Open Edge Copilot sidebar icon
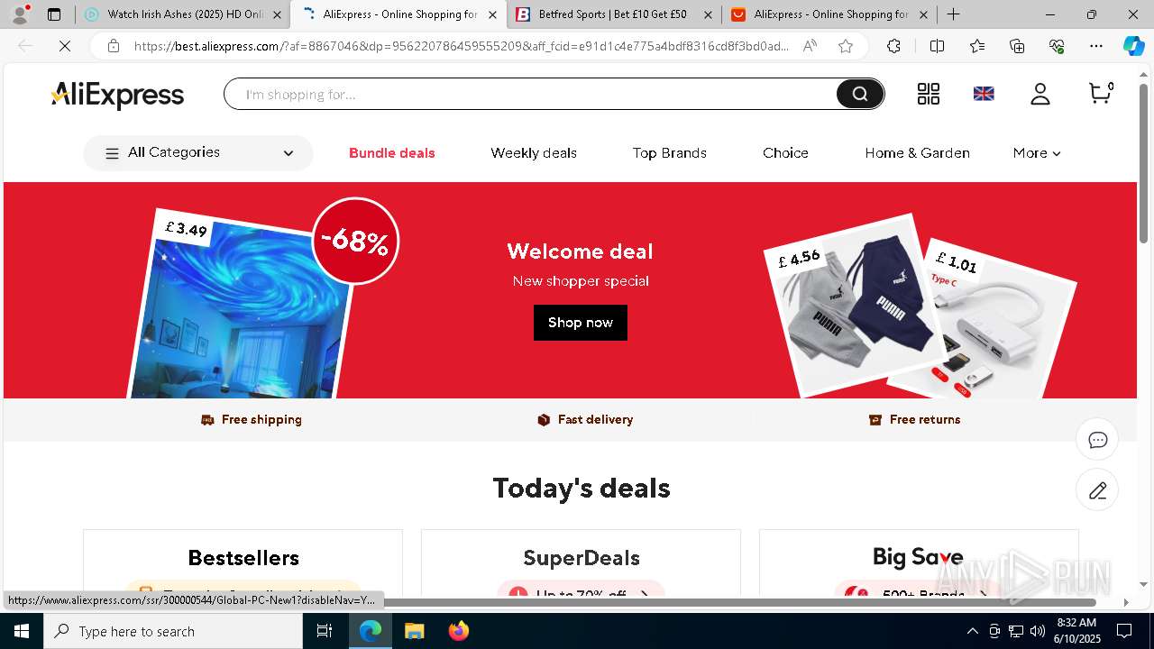 pyautogui.click(x=1133, y=46)
